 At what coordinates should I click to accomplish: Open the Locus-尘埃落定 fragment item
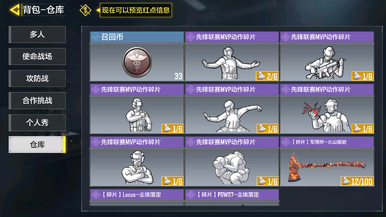(137, 197)
